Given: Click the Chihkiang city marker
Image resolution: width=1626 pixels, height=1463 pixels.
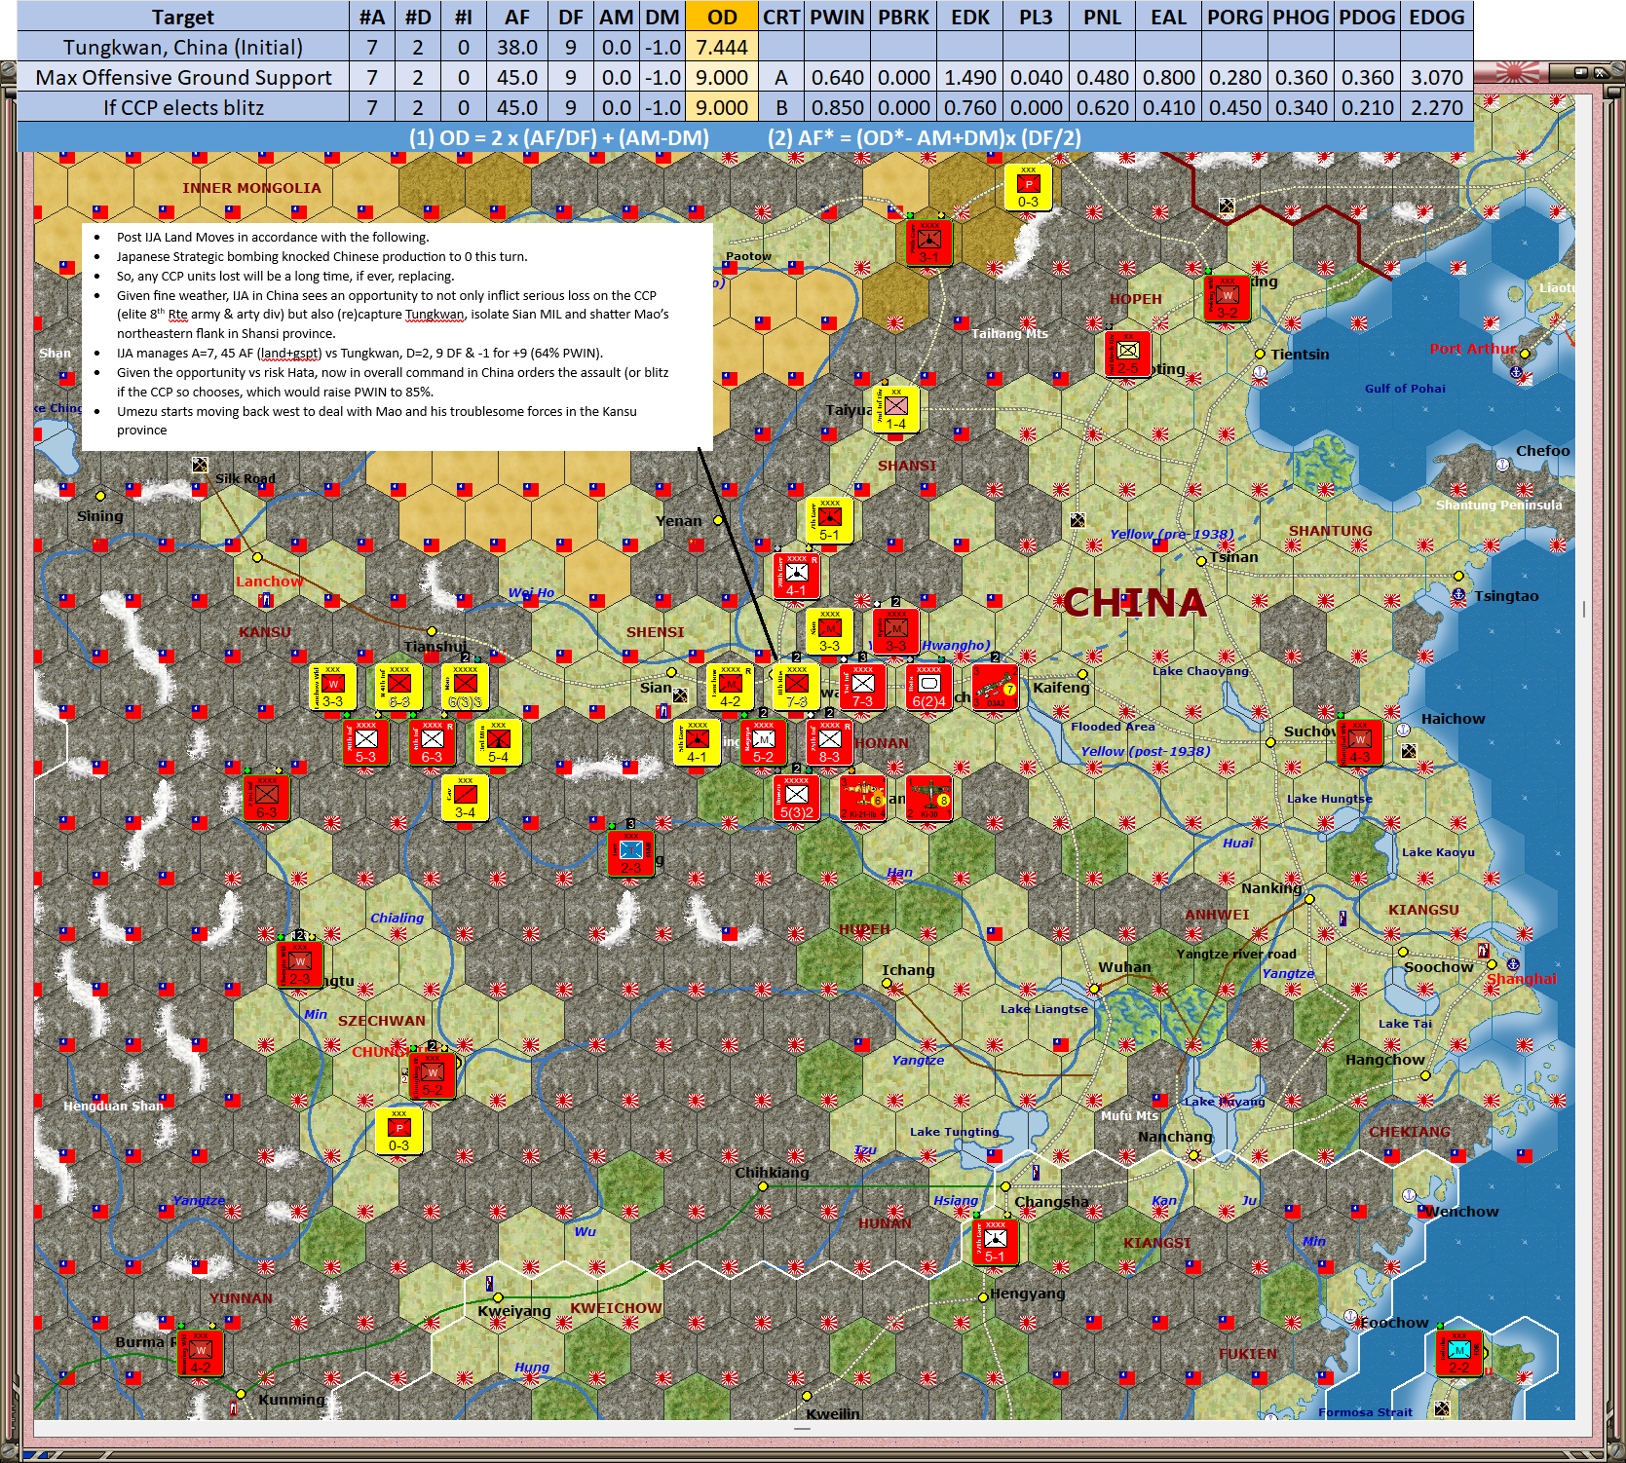Looking at the screenshot, I should (x=763, y=1186).
